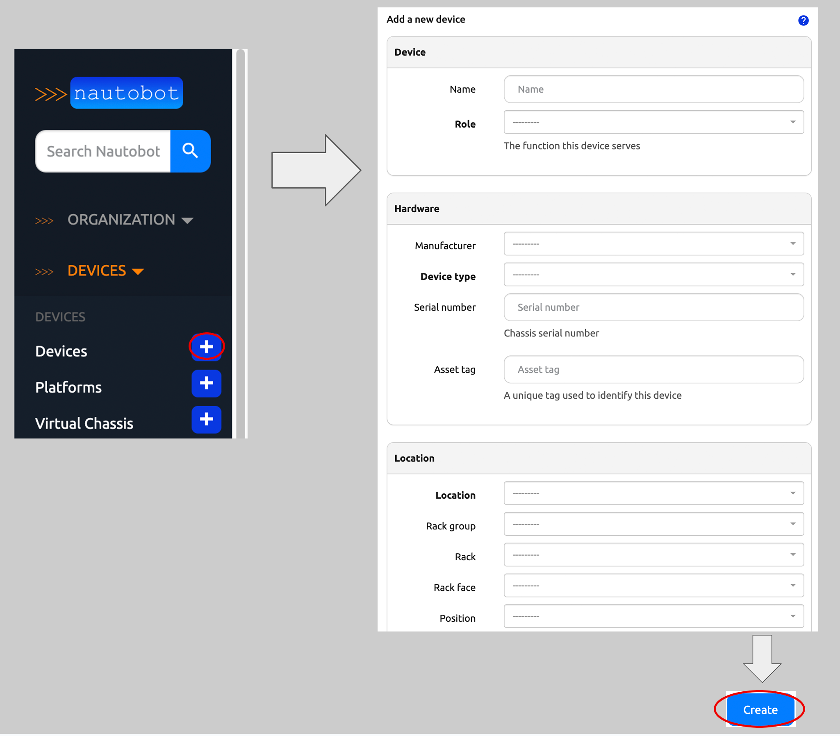Open the Devices list link
This screenshot has width=840, height=736.
[x=61, y=351]
